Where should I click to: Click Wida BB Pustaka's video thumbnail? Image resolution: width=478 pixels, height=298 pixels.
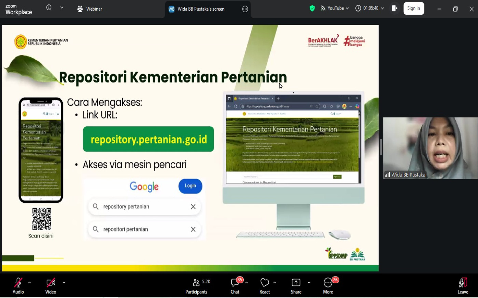pos(430,148)
